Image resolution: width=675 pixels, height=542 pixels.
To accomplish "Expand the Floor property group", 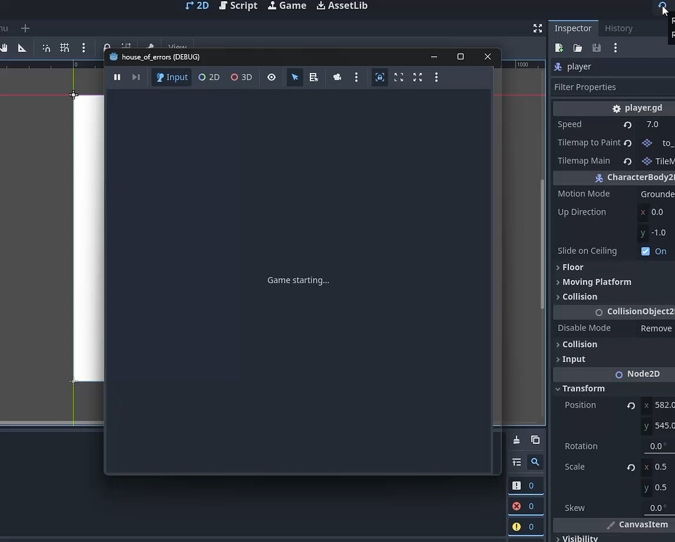I will click(572, 267).
